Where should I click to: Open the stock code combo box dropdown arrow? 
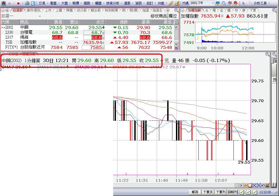pyautogui.click(x=213, y=3)
